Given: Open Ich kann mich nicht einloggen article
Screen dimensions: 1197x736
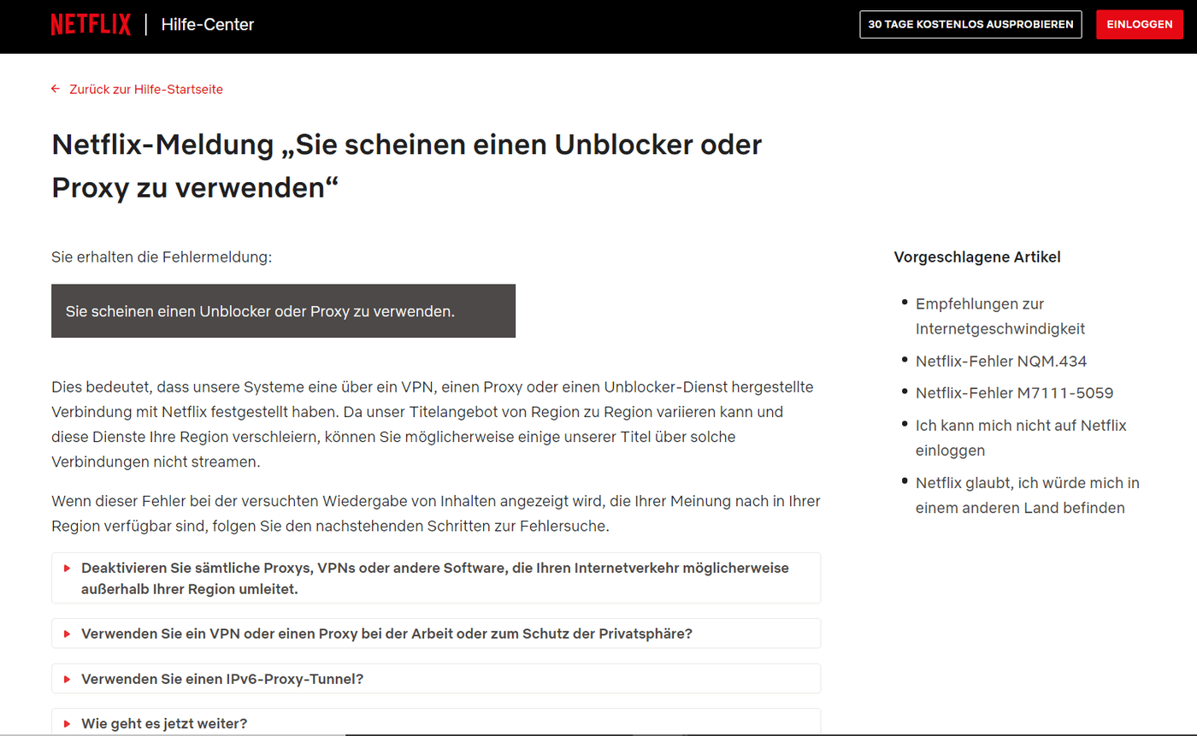Looking at the screenshot, I should coord(1021,437).
